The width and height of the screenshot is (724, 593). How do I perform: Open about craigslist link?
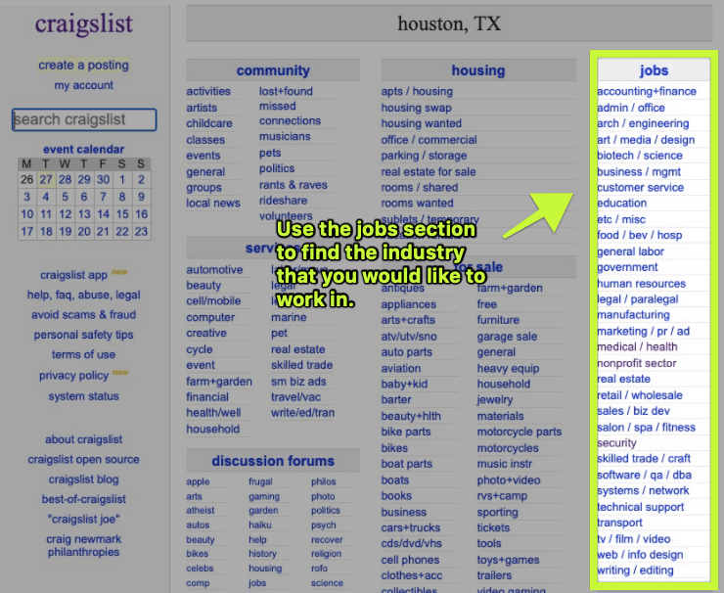point(83,439)
